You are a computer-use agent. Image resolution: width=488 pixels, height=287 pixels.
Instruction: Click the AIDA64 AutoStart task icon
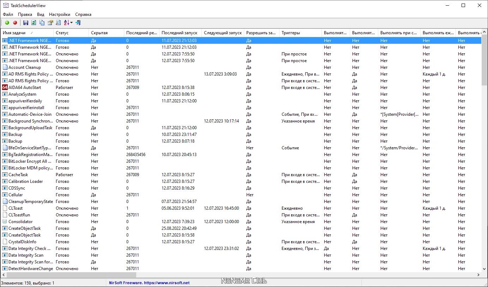pyautogui.click(x=5, y=88)
